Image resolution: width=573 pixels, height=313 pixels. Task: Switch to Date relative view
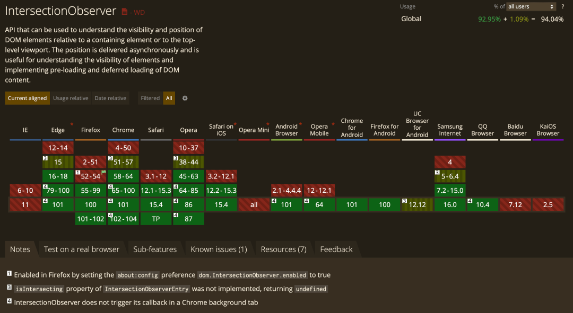click(110, 98)
